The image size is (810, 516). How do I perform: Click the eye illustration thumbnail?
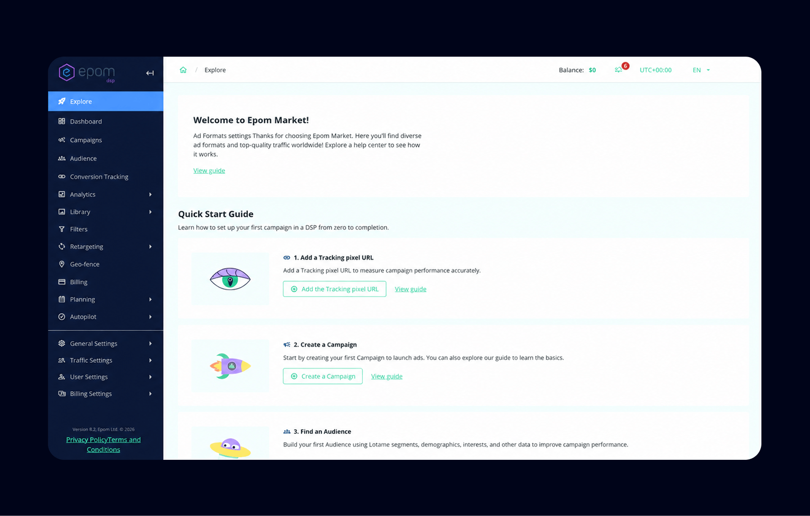tap(230, 278)
